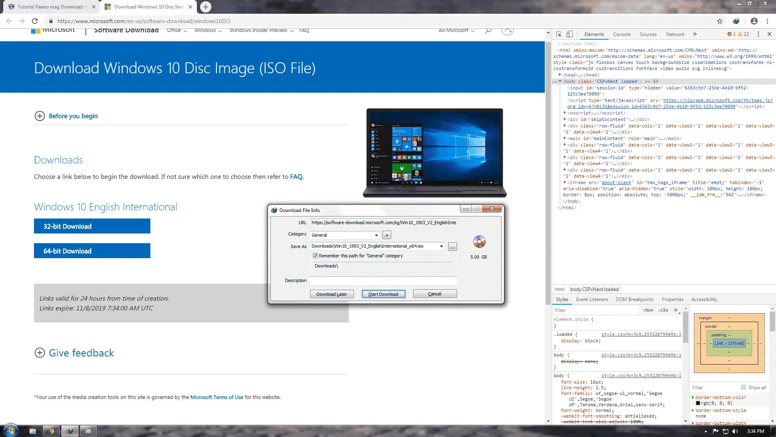Image resolution: width=776 pixels, height=437 pixels.
Task: Expand border-bottom-color computed property
Action: (693, 397)
